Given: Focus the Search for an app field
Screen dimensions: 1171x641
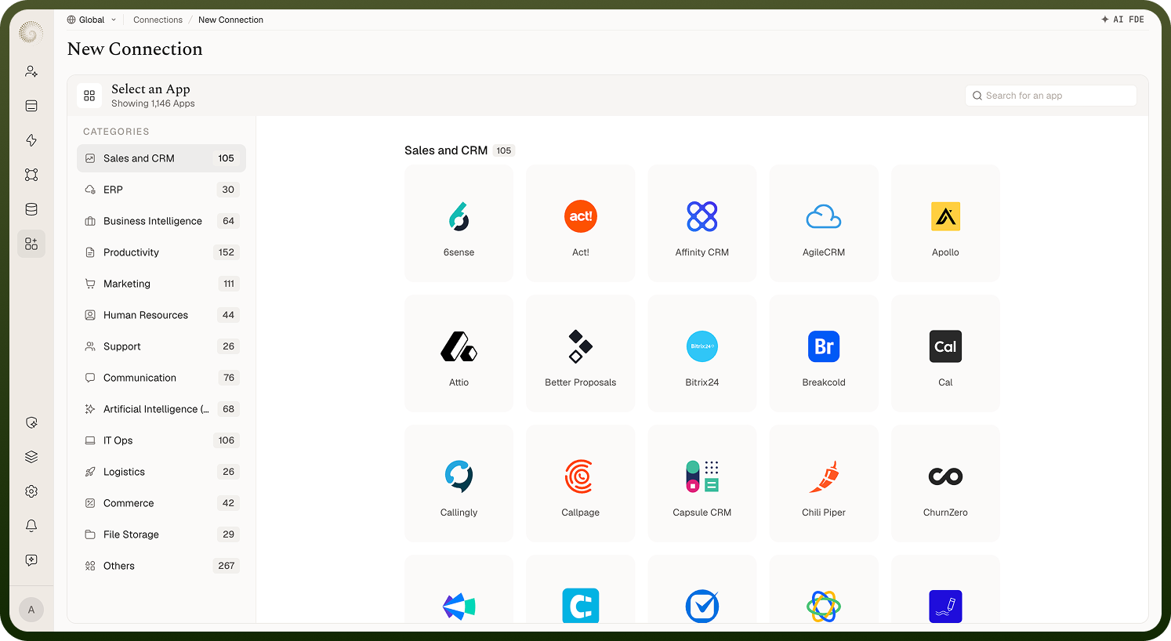Looking at the screenshot, I should [x=1051, y=96].
